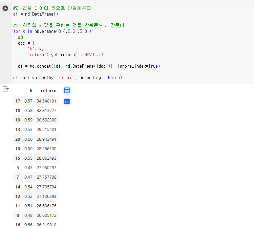Select return value 28.062493
Viewport: 254px width, 228px height.
[46, 158]
